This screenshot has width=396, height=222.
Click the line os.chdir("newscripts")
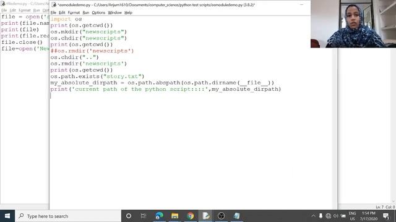click(x=88, y=38)
